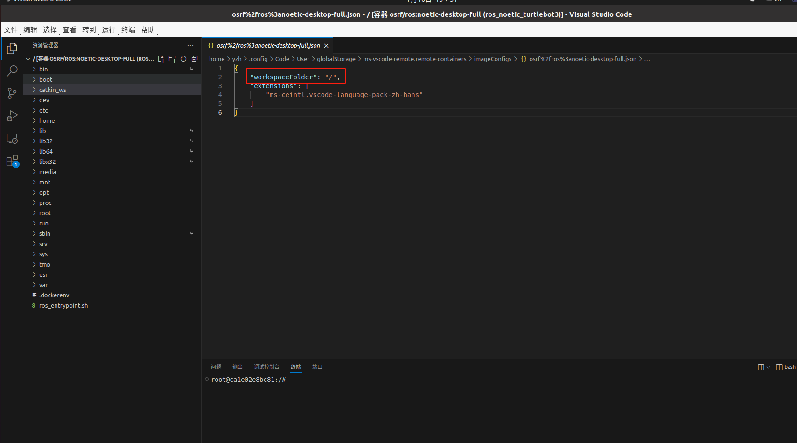Open the Remote Explorer view
The image size is (797, 443).
pos(12,138)
